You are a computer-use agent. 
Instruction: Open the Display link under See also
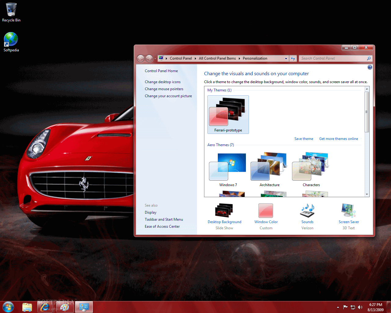coord(151,212)
